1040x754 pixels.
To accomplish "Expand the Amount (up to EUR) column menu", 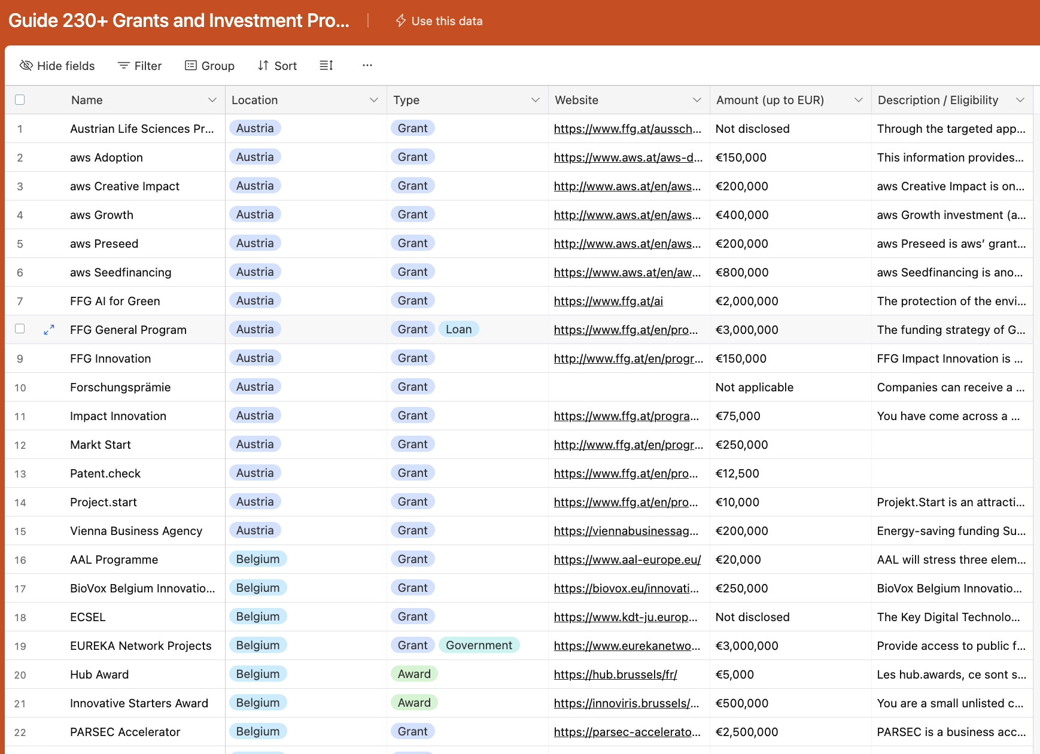I will (858, 100).
